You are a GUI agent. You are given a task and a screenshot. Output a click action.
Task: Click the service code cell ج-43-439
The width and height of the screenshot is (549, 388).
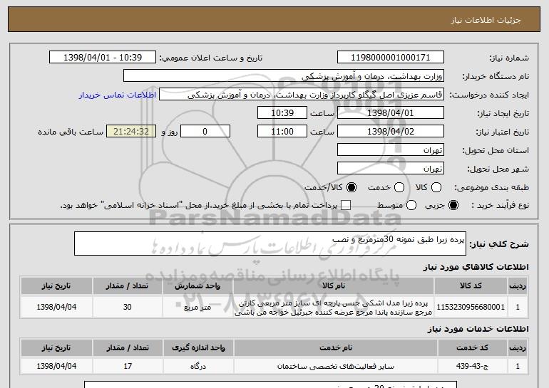click(x=472, y=367)
